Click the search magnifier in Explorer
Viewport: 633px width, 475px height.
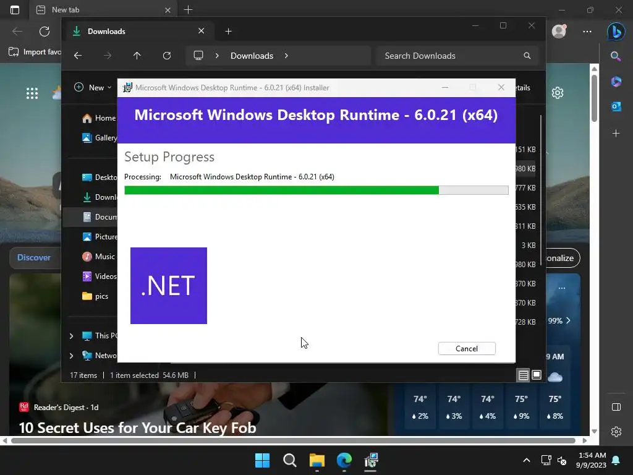tap(527, 56)
